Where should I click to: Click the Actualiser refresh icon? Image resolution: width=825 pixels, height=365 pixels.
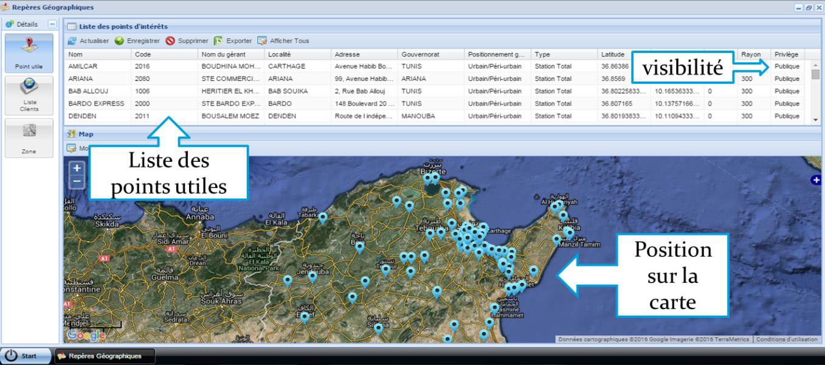pos(72,41)
